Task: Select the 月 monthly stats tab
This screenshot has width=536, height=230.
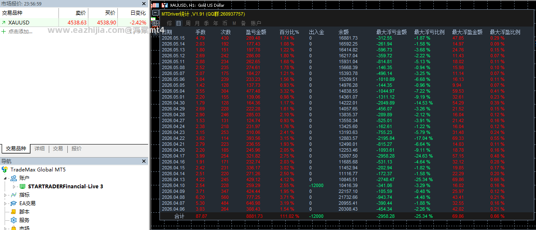Action: click(x=197, y=23)
